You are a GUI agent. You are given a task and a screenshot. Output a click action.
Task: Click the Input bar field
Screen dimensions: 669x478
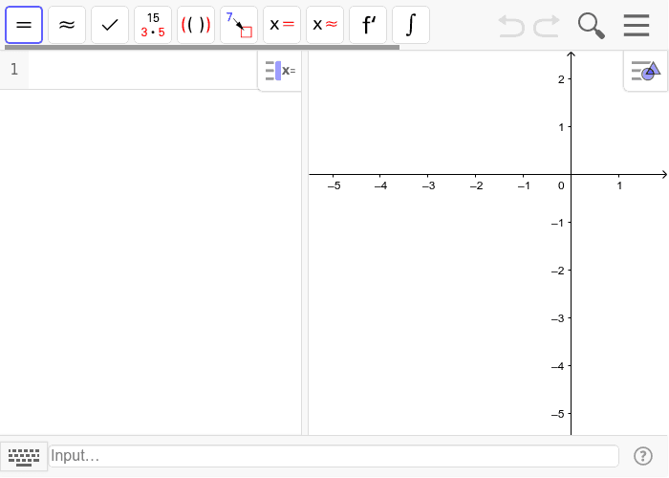pos(334,456)
